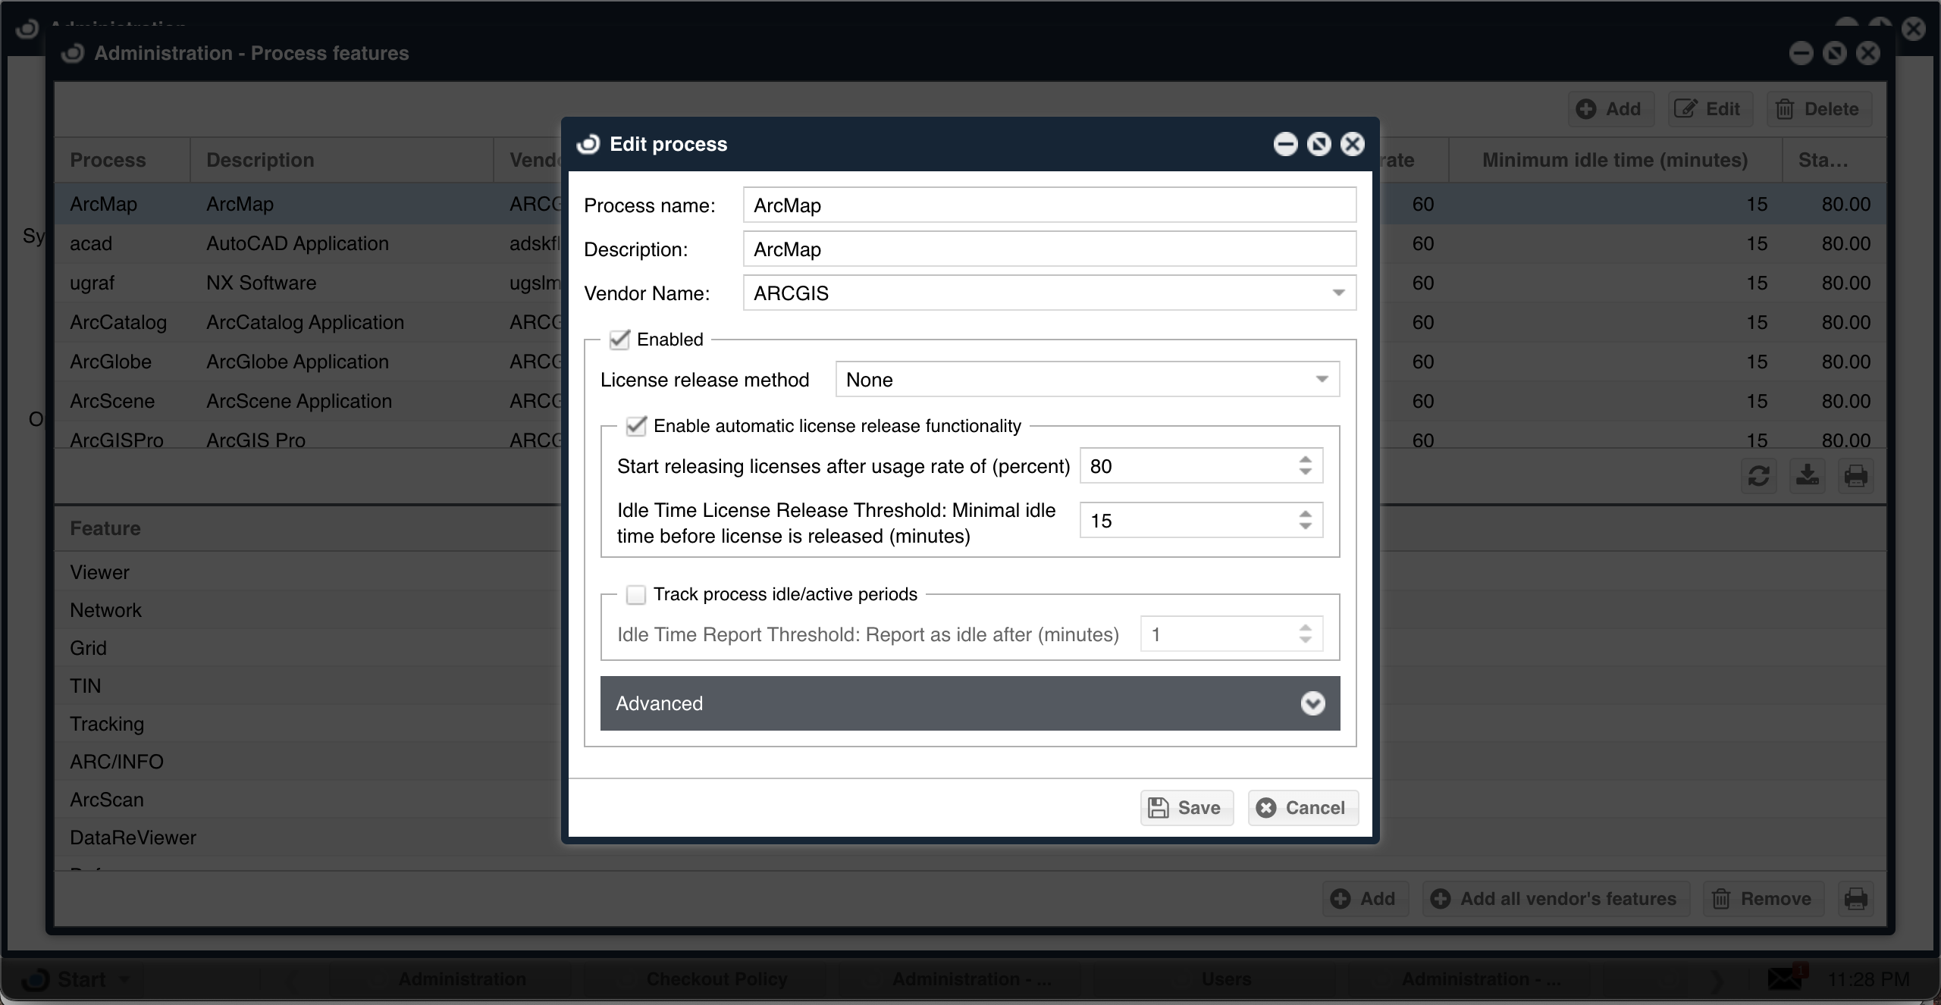Click the Description text field

(1049, 249)
